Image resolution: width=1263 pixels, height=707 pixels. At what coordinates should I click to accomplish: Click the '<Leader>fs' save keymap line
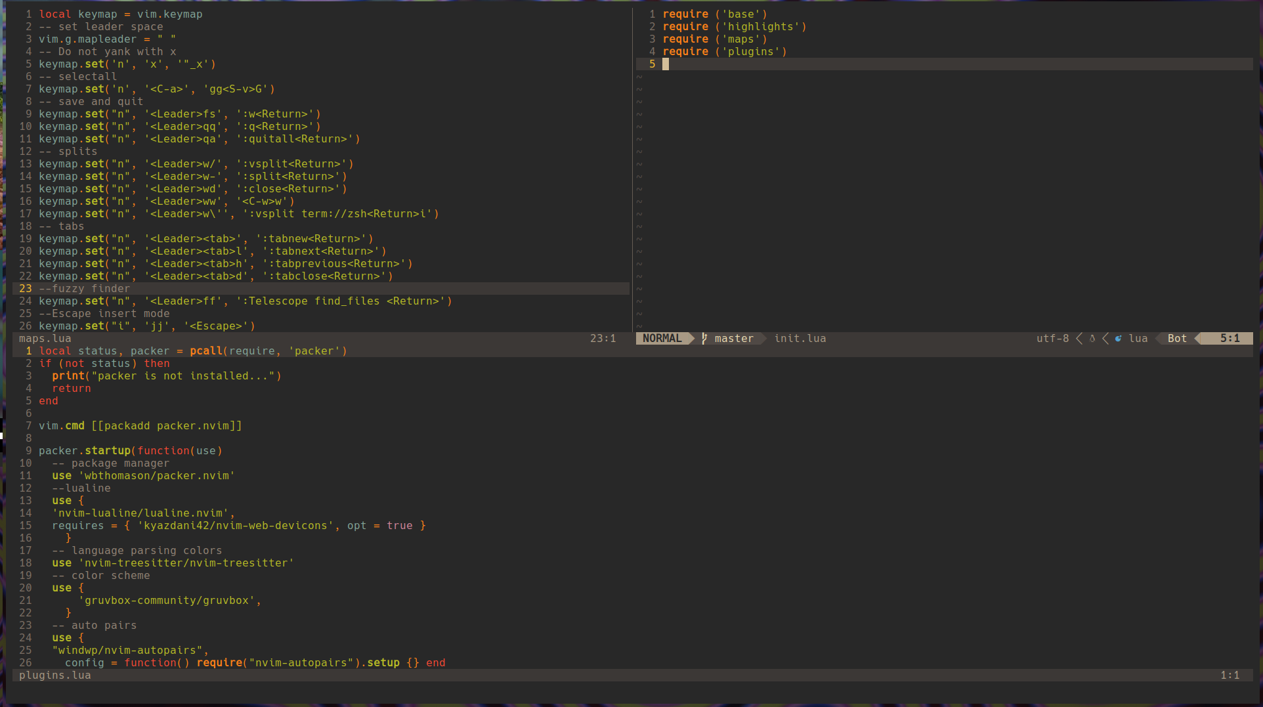[179, 114]
